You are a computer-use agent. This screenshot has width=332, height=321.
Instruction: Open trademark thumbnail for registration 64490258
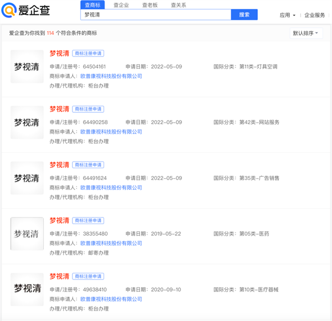tap(27, 122)
